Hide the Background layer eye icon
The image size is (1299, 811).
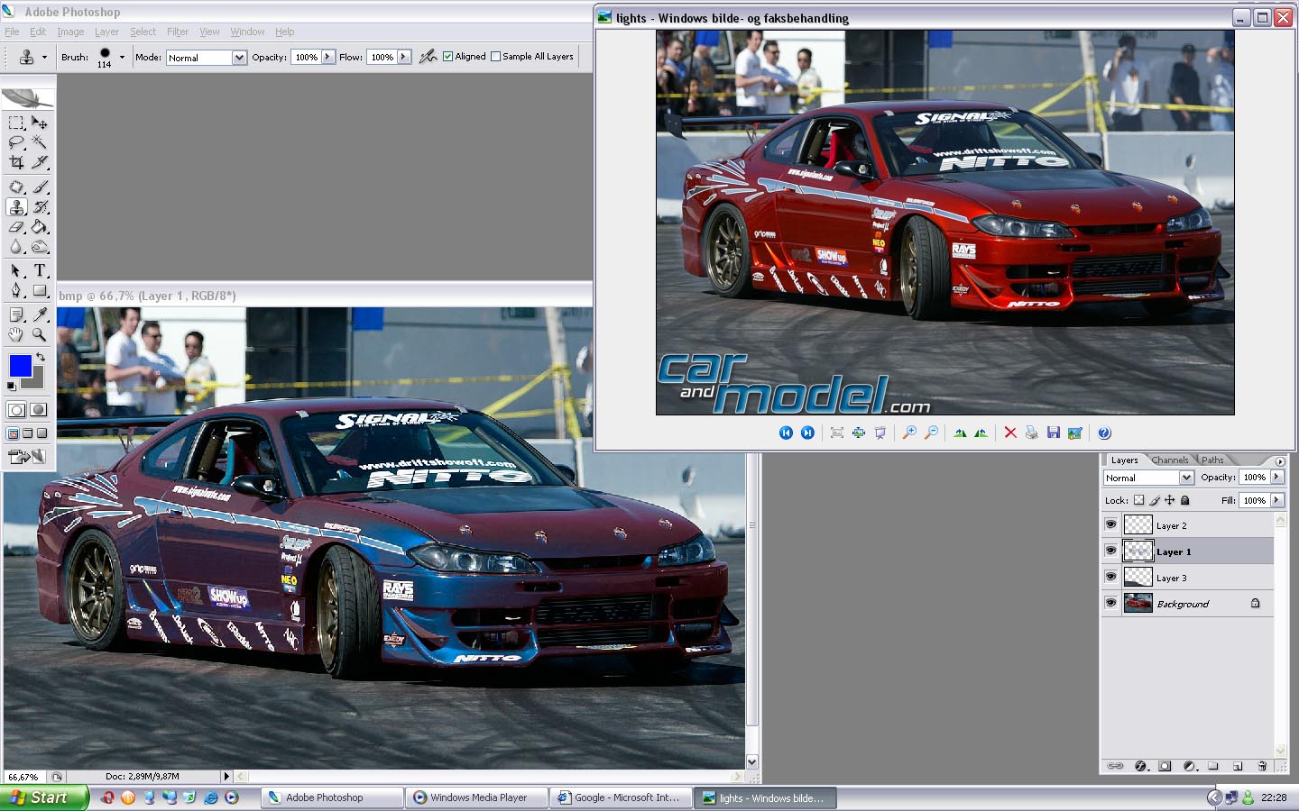1110,603
